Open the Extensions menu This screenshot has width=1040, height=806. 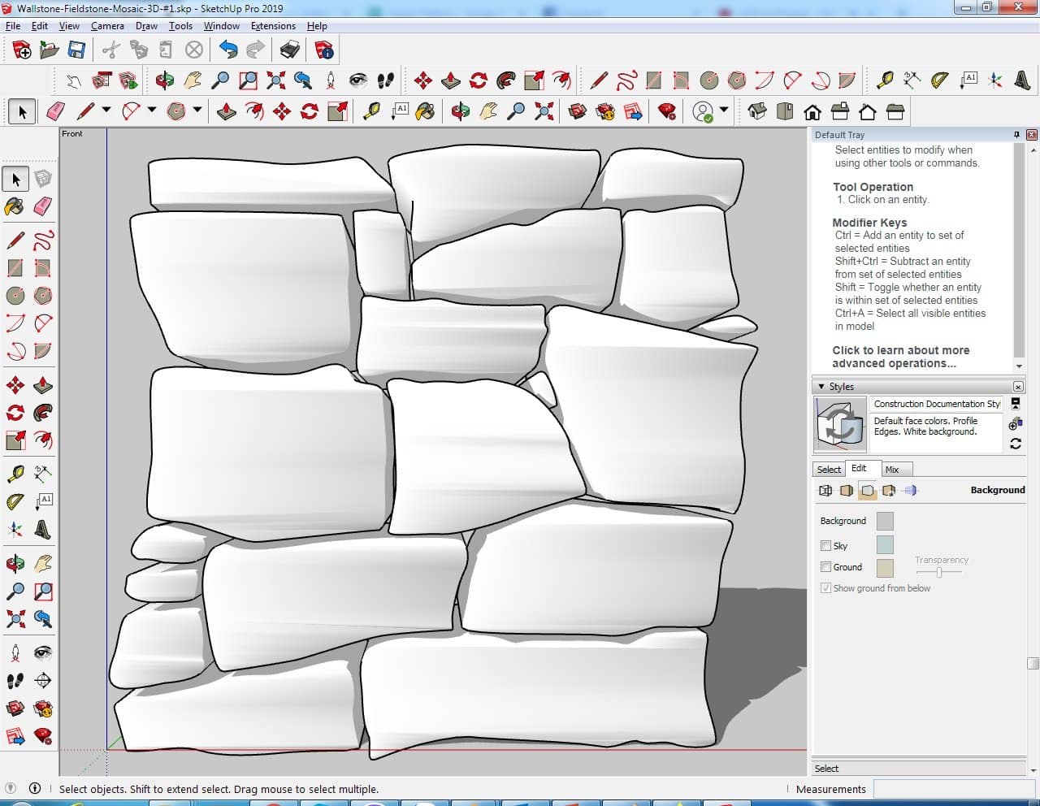pyautogui.click(x=273, y=26)
